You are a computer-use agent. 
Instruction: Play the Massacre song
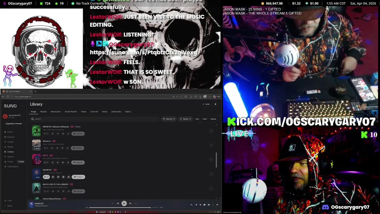click(x=46, y=148)
